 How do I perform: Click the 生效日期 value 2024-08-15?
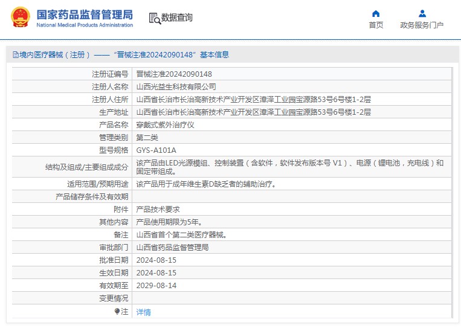[156, 273]
